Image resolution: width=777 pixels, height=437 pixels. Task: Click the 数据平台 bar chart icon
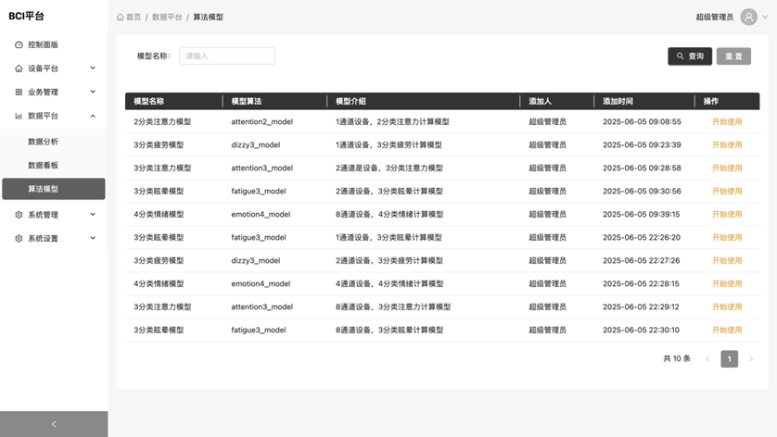19,117
